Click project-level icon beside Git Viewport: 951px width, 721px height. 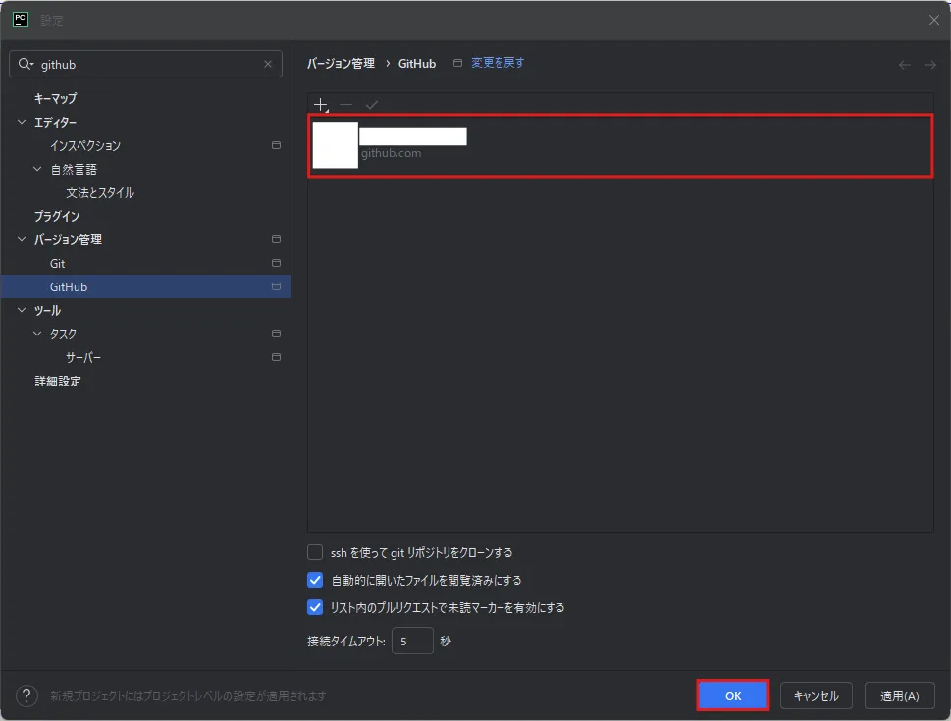276,263
